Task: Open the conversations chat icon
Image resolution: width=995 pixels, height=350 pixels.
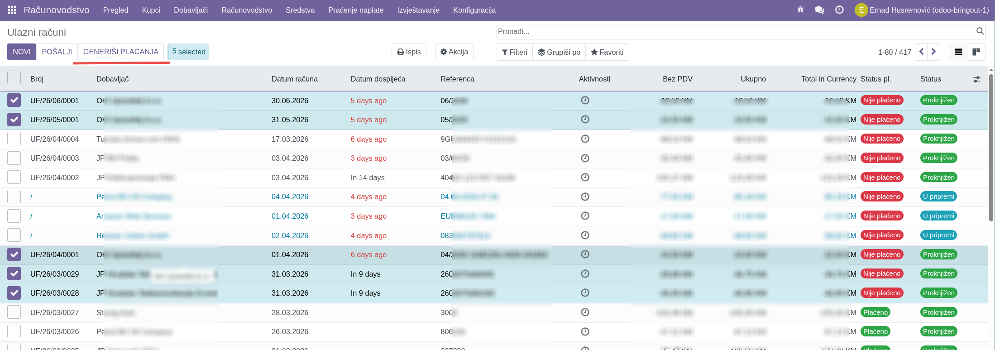Action: point(819,10)
